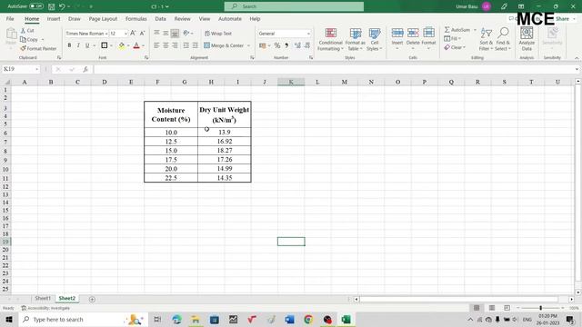582x327 pixels.
Task: Toggle Italic formatting
Action: point(78,45)
